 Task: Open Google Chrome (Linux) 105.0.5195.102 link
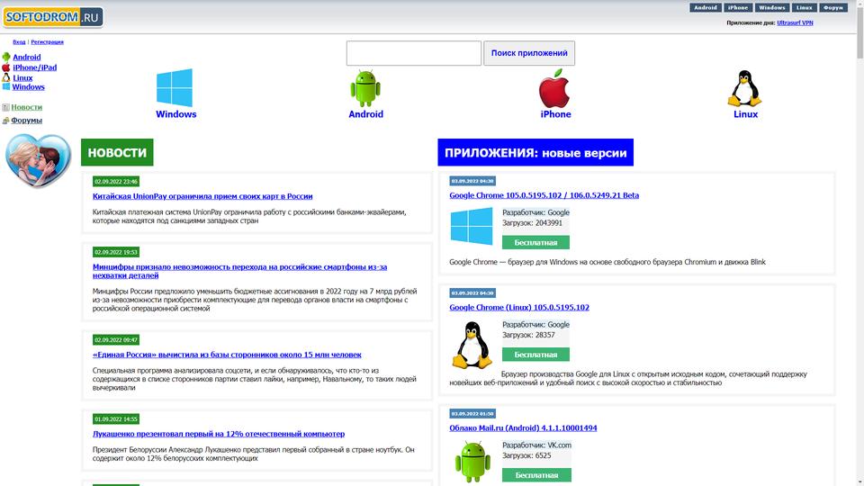519,308
